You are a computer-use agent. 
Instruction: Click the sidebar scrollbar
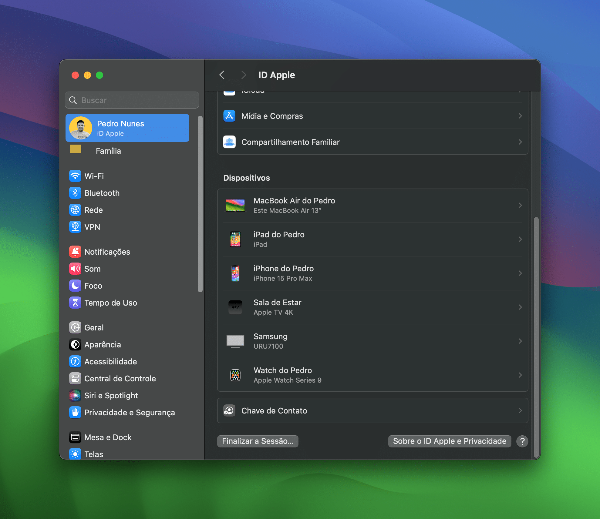(x=200, y=204)
